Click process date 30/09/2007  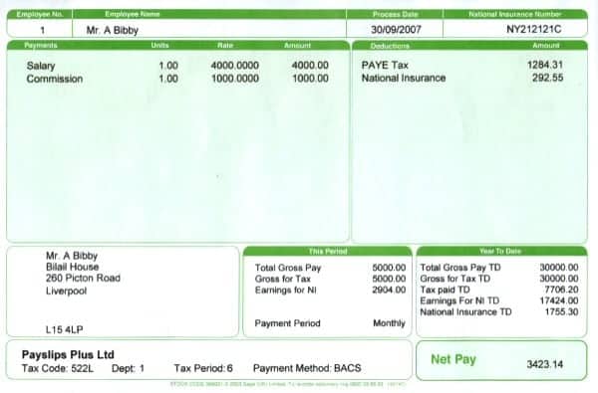coord(396,29)
